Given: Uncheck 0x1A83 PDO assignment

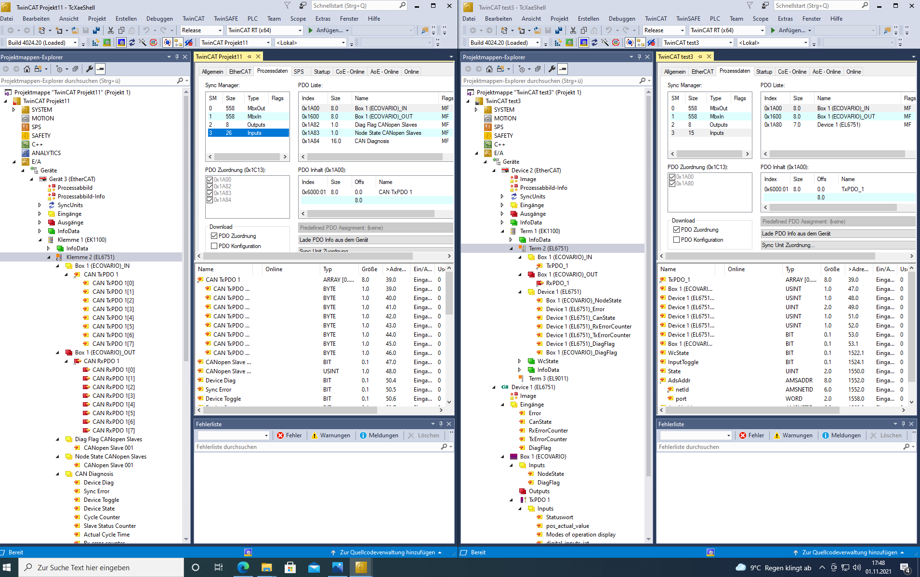Looking at the screenshot, I should pos(210,193).
